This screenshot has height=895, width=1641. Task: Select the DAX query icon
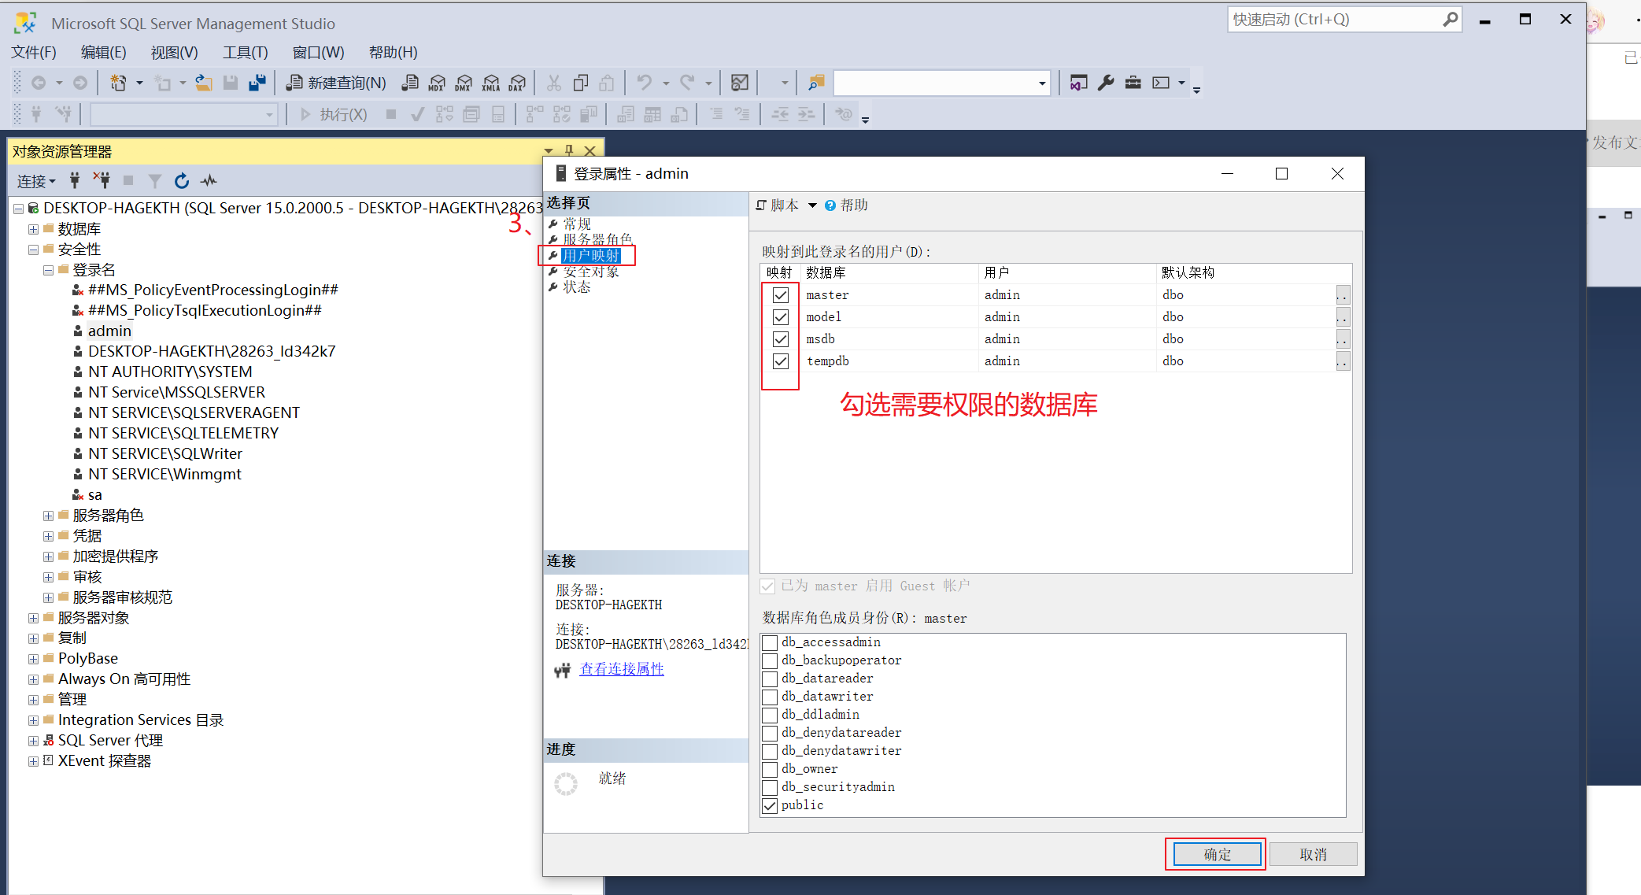click(517, 83)
